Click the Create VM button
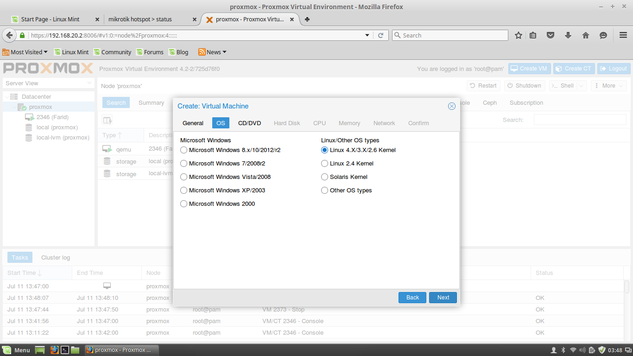The width and height of the screenshot is (633, 356). click(x=529, y=69)
